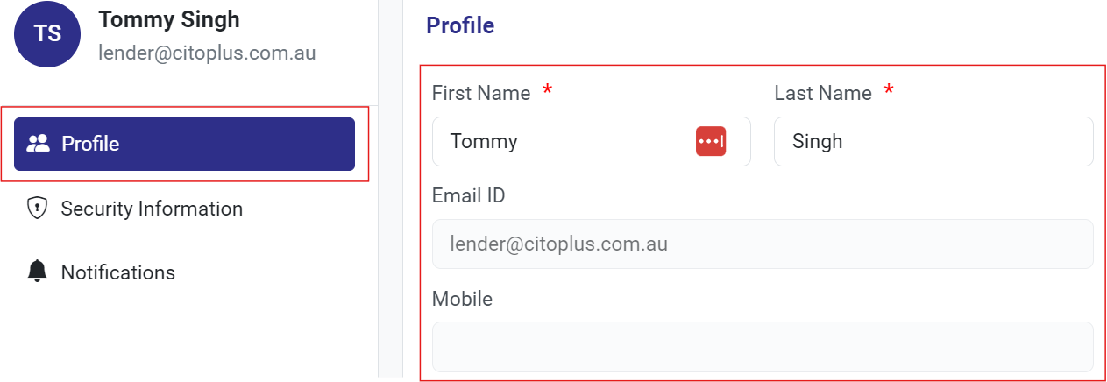Click the Mobile field label
Image resolution: width=1107 pixels, height=382 pixels.
(x=462, y=299)
